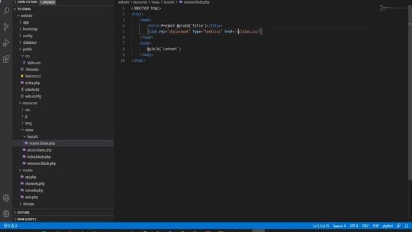Click the errors and warnings status indicator
412x232 pixels.
(x=10, y=226)
